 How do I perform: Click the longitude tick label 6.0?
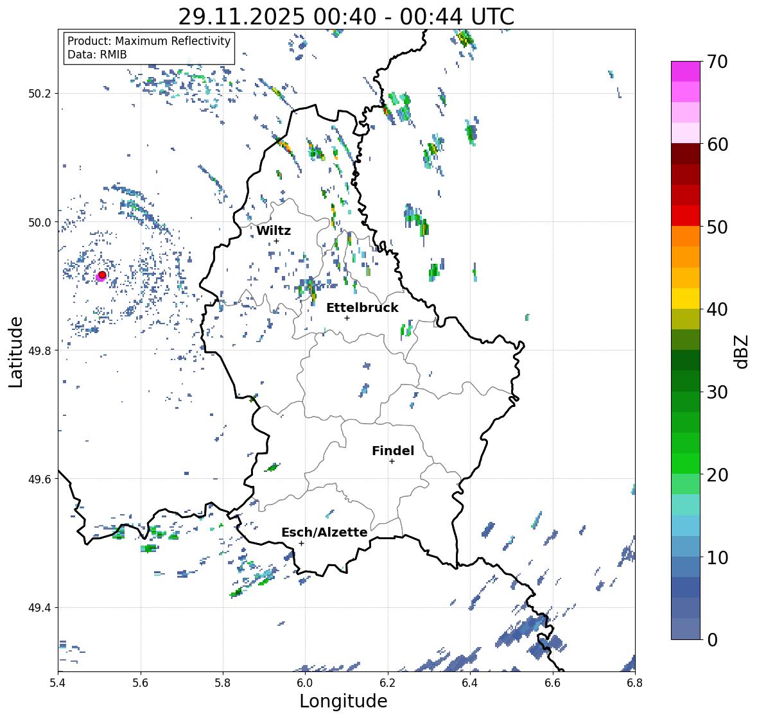click(x=305, y=682)
